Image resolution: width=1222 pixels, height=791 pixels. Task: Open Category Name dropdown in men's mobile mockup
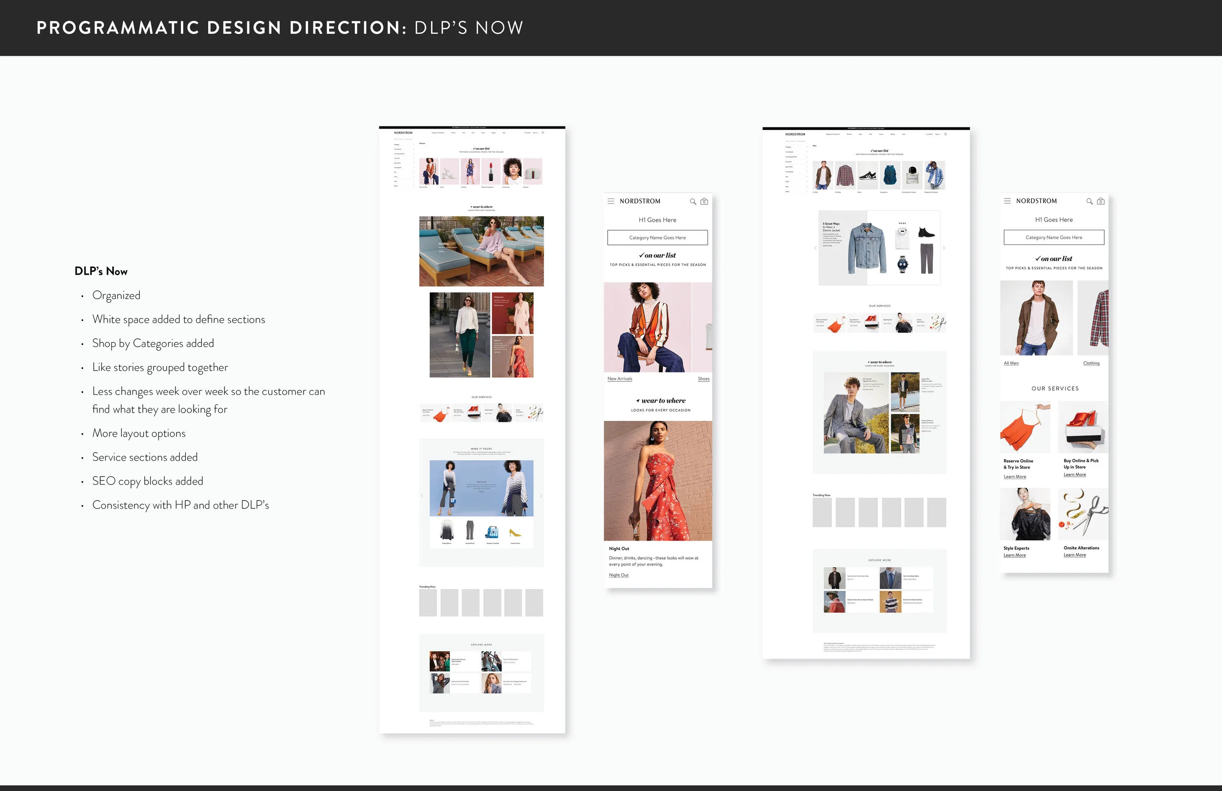point(1053,237)
